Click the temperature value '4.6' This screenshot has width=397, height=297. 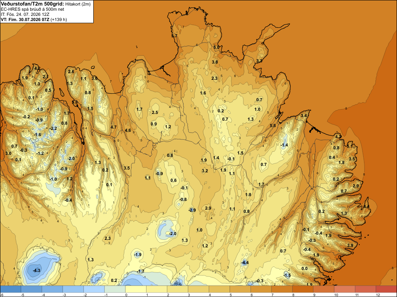click(128, 130)
